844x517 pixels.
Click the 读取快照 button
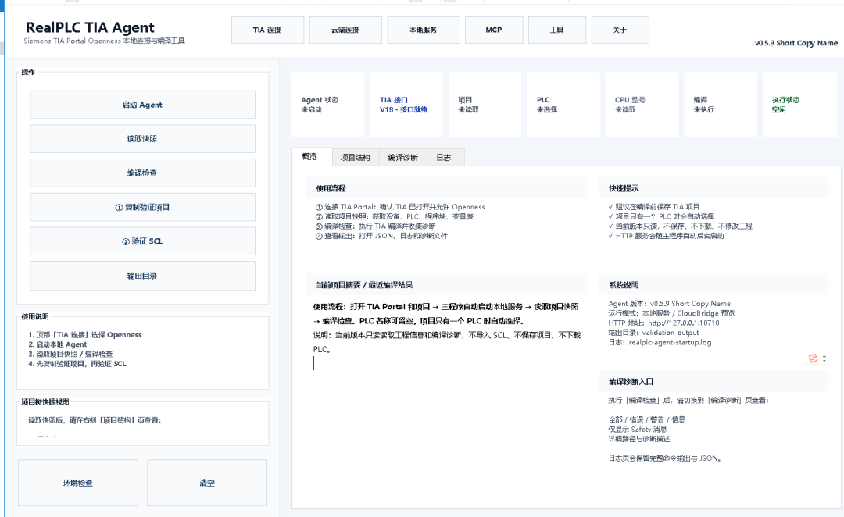coord(143,139)
